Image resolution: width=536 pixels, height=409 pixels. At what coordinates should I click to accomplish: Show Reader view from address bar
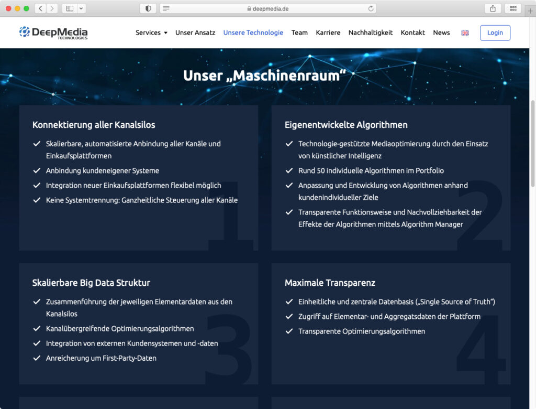166,8
